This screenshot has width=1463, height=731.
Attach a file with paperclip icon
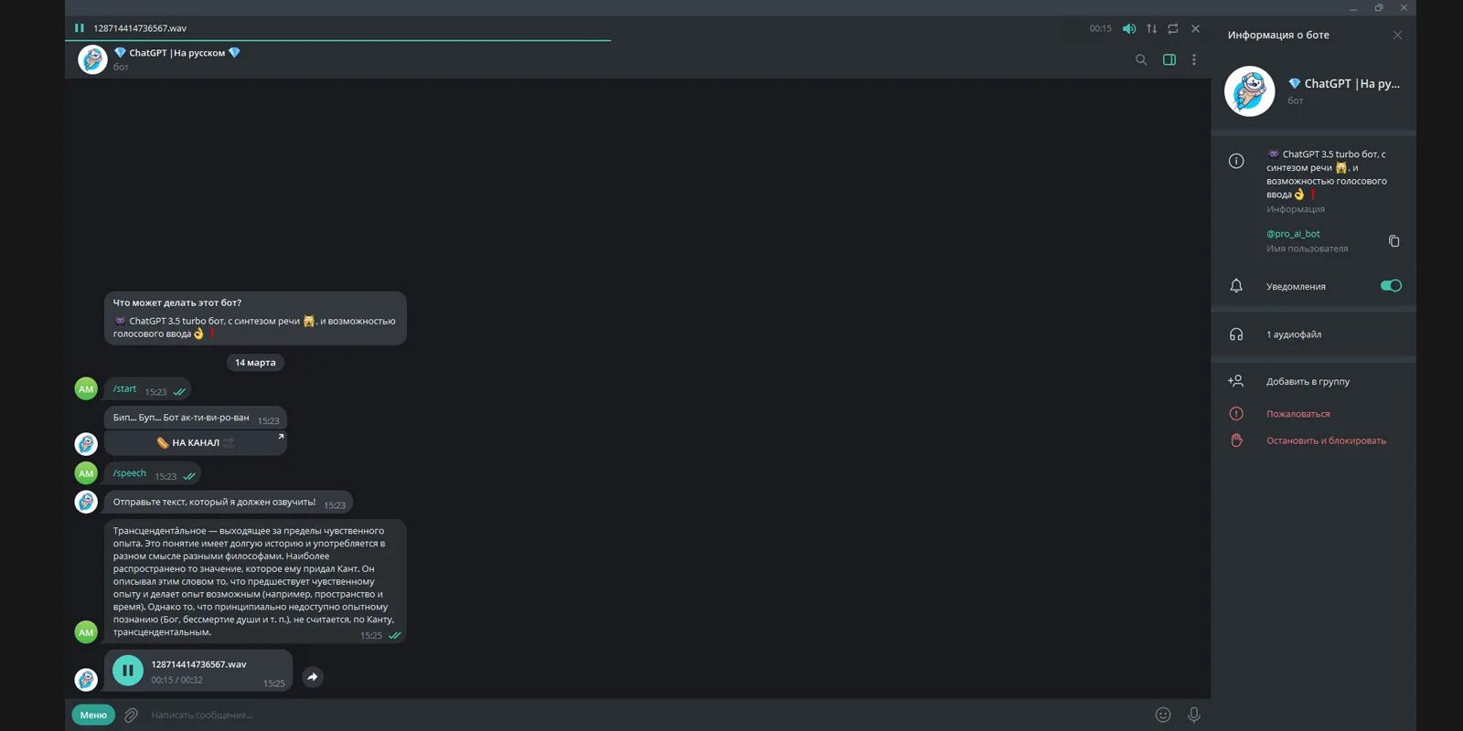point(131,715)
